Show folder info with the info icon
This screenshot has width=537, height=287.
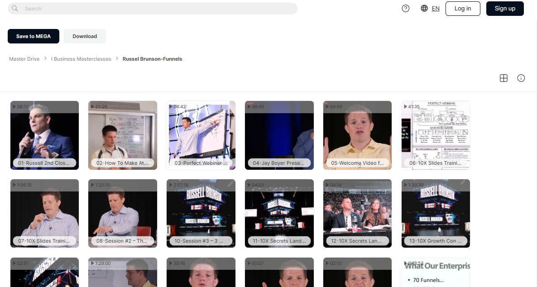point(521,78)
